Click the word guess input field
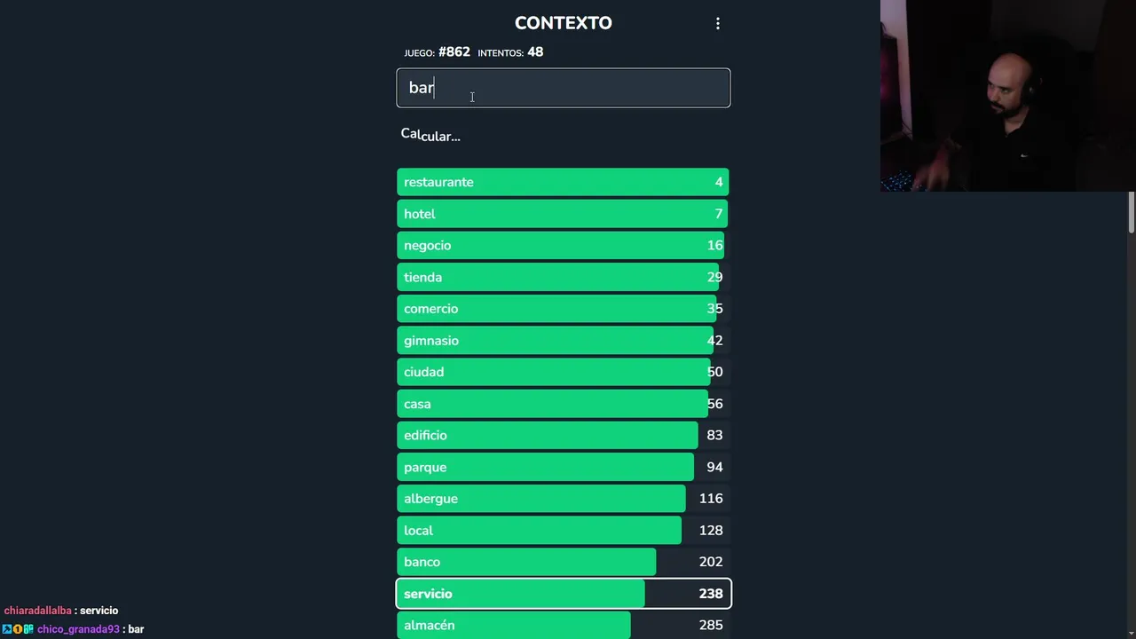 click(563, 88)
